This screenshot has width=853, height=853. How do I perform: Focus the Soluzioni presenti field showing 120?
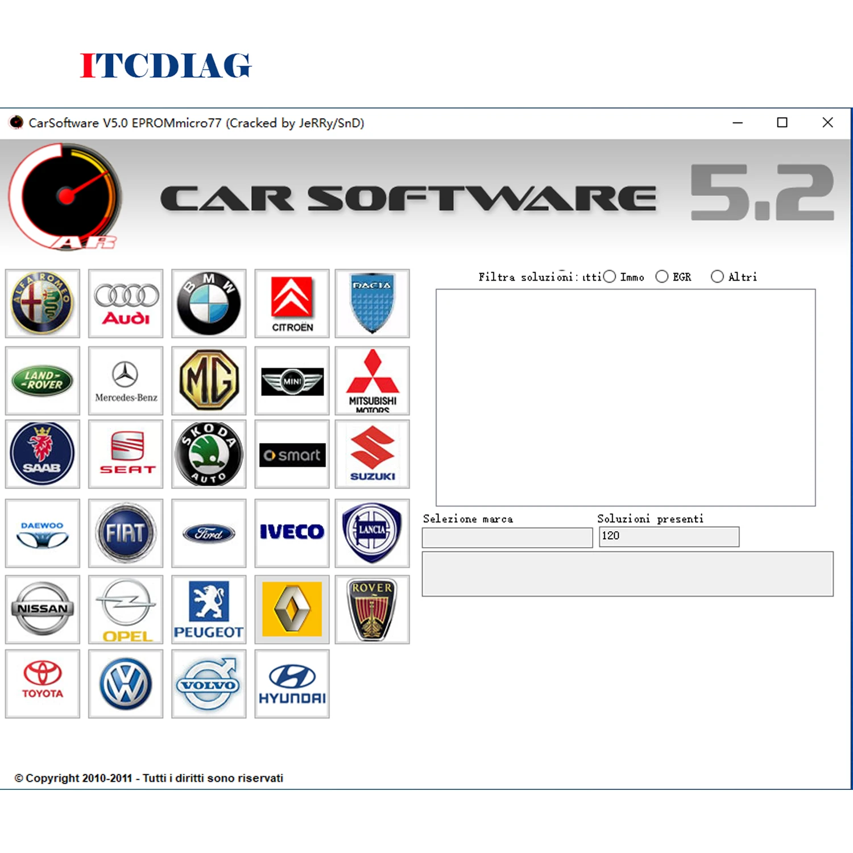coord(669,537)
